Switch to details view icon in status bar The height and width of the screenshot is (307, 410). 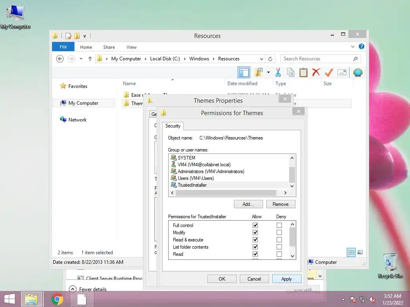[x=351, y=253]
